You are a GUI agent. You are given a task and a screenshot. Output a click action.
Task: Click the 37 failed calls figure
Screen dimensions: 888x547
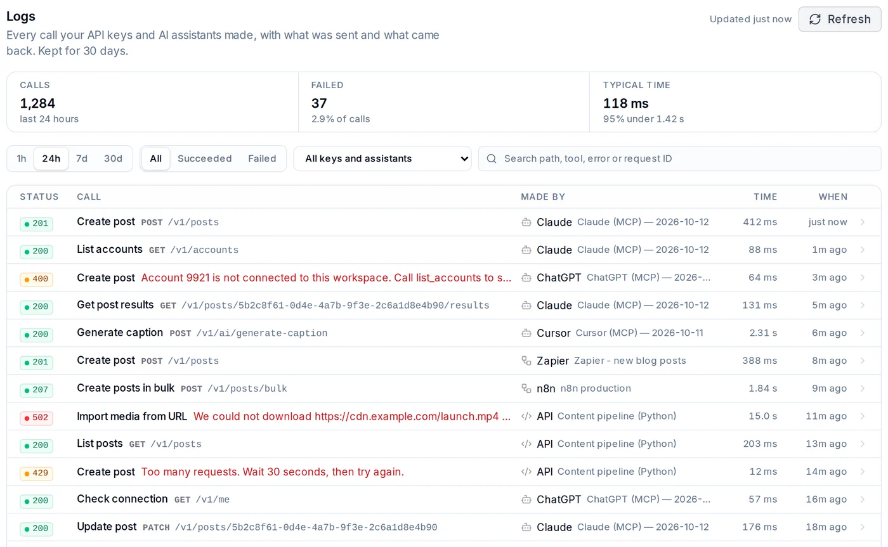pos(318,103)
